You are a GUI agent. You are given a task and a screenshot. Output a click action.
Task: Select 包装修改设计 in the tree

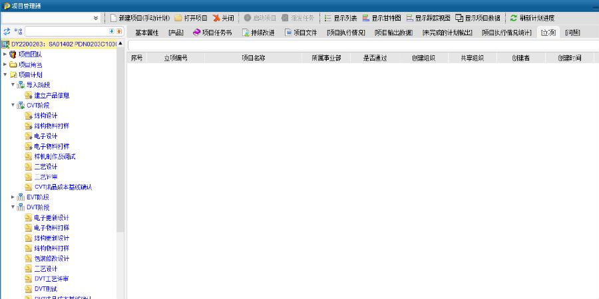pyautogui.click(x=51, y=258)
